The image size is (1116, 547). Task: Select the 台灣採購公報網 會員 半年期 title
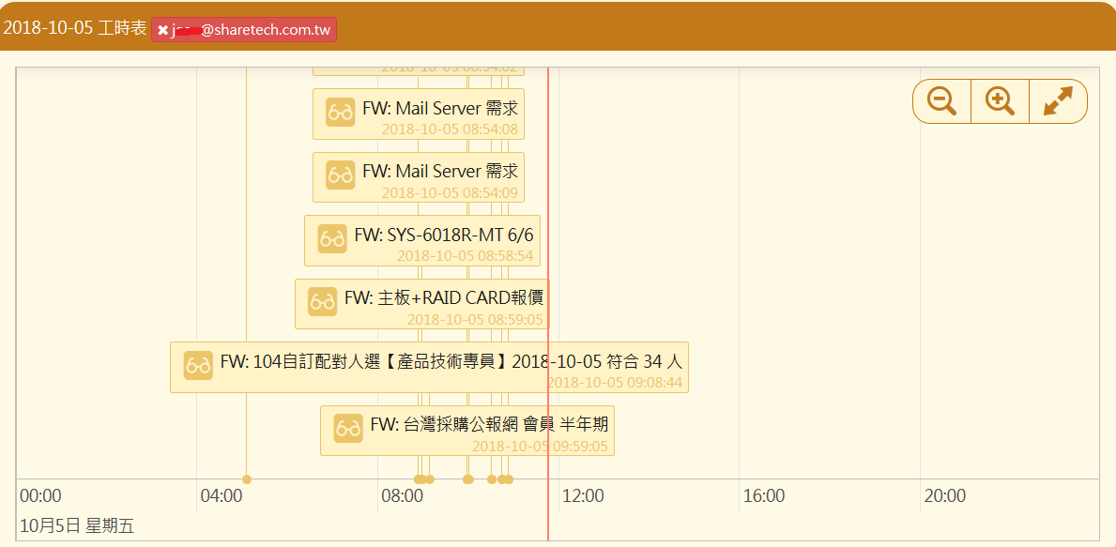pyautogui.click(x=488, y=424)
